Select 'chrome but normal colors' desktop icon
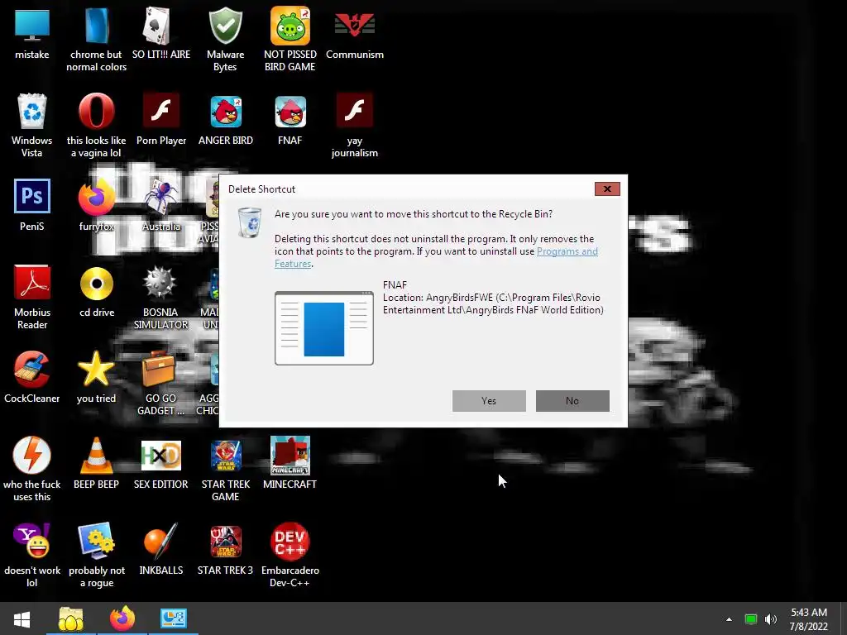 (x=96, y=26)
